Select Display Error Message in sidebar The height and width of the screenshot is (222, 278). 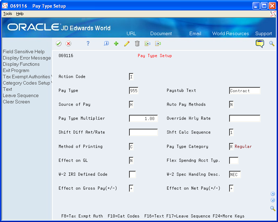[27, 58]
